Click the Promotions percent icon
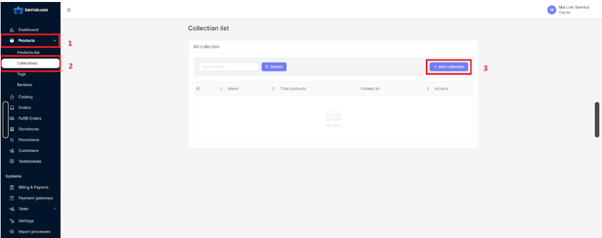 (x=12, y=140)
